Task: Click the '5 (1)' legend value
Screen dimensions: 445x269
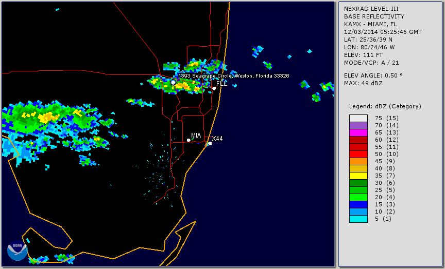Action: [383, 219]
